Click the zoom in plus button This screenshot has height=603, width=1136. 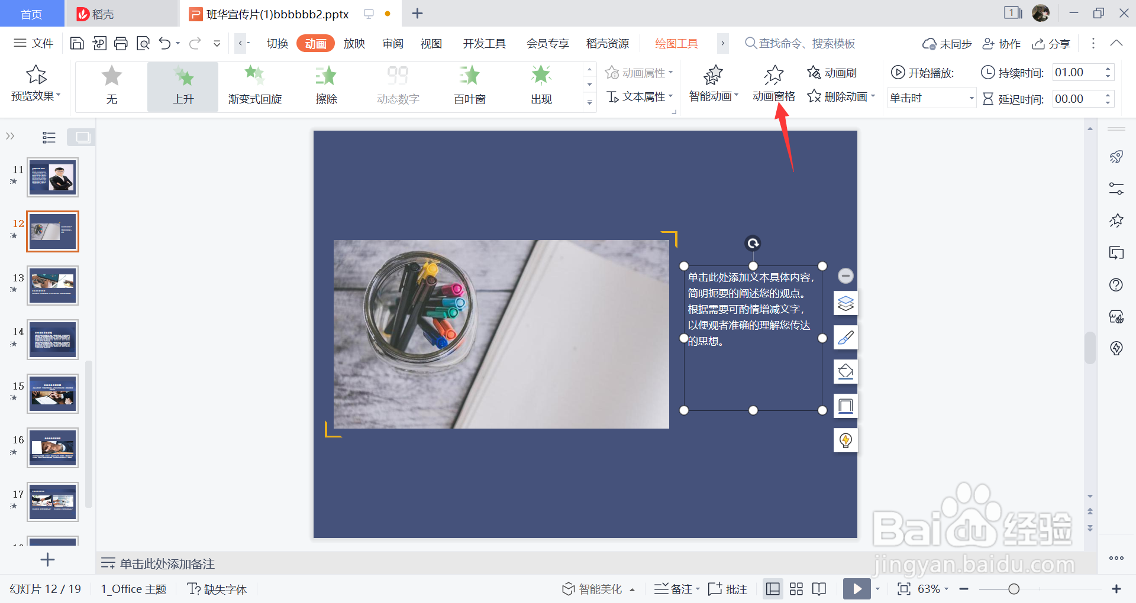(x=1116, y=589)
